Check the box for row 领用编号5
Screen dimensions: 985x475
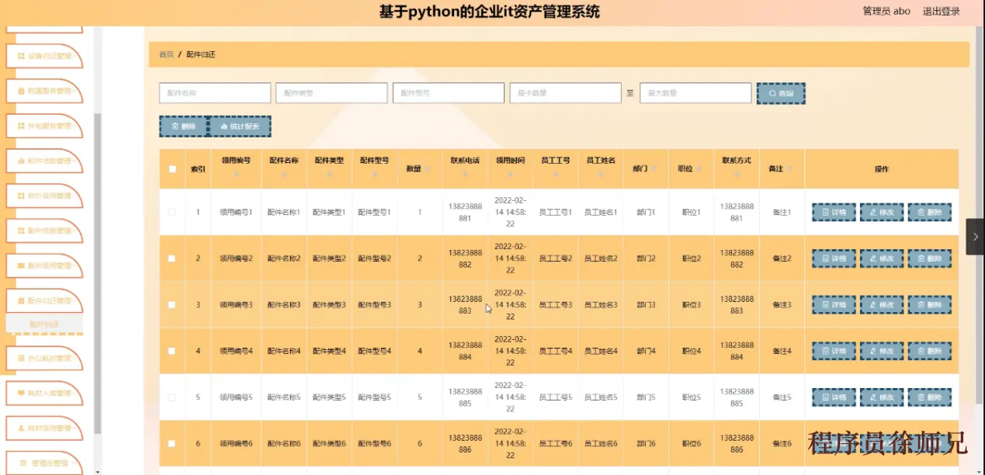tap(172, 397)
